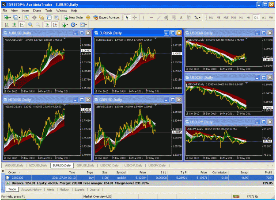Viewport: 276px width, 200px height.
Task: Maximize the NZDUSD,Daily chart window
Action: click(x=82, y=100)
